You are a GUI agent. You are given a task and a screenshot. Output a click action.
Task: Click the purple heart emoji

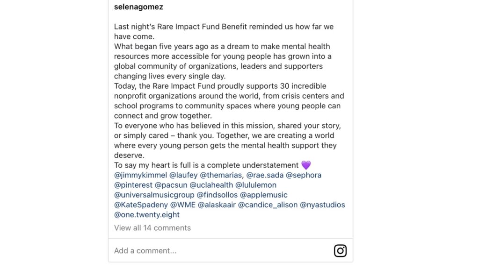click(306, 165)
